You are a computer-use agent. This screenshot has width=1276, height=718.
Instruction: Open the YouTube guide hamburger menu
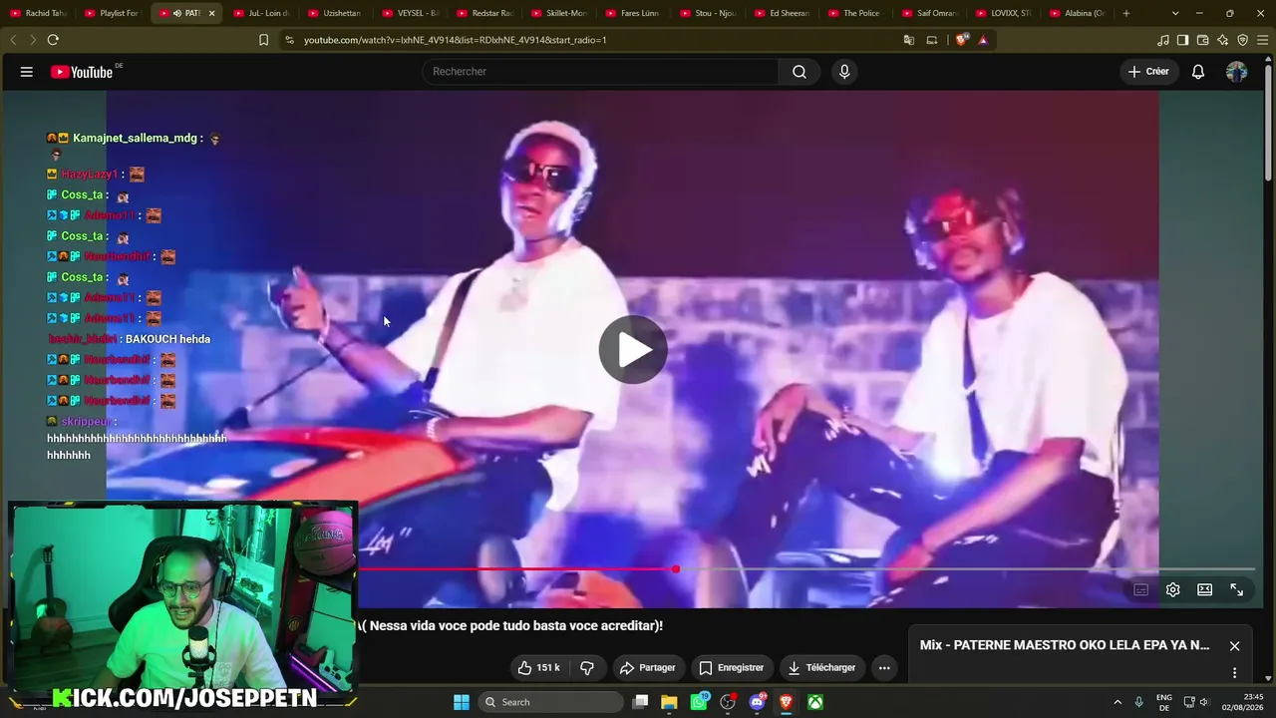click(27, 72)
